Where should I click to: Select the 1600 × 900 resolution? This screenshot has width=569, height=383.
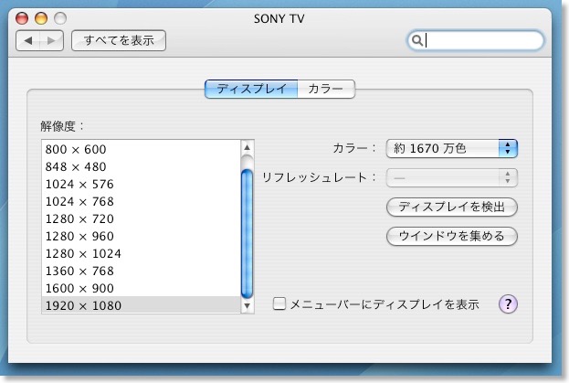(x=141, y=288)
